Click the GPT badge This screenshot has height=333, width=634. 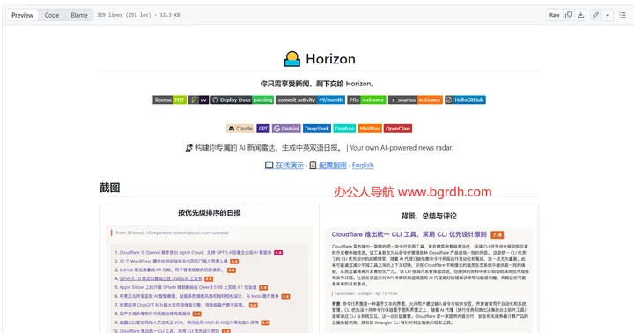click(263, 129)
